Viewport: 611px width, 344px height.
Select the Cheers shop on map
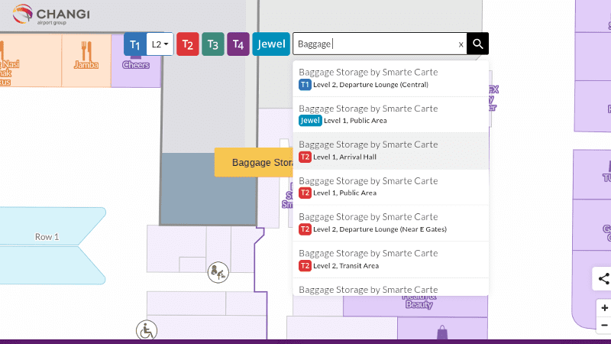pyautogui.click(x=136, y=65)
